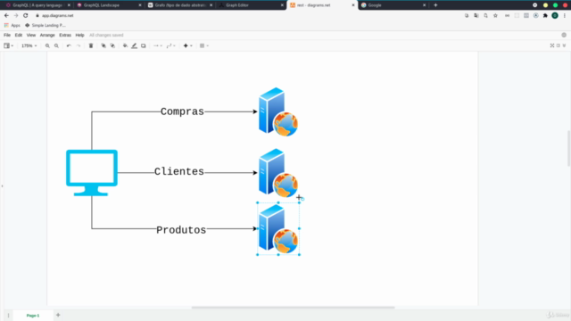
Task: Open the Extras menu
Action: 65,36
